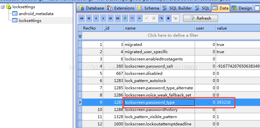The width and height of the screenshot is (260, 128).
Task: Open the Schema tab
Action: click(x=149, y=8)
